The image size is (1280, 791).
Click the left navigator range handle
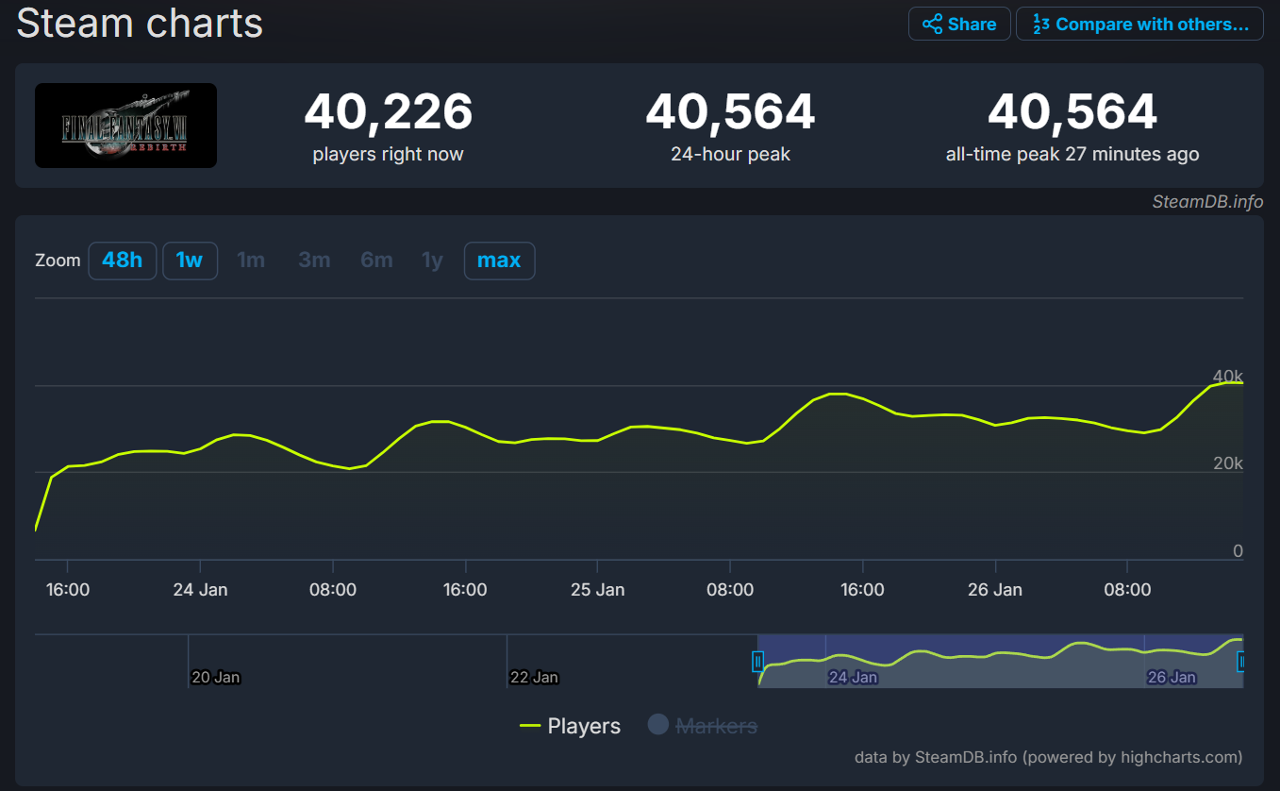[x=757, y=662]
